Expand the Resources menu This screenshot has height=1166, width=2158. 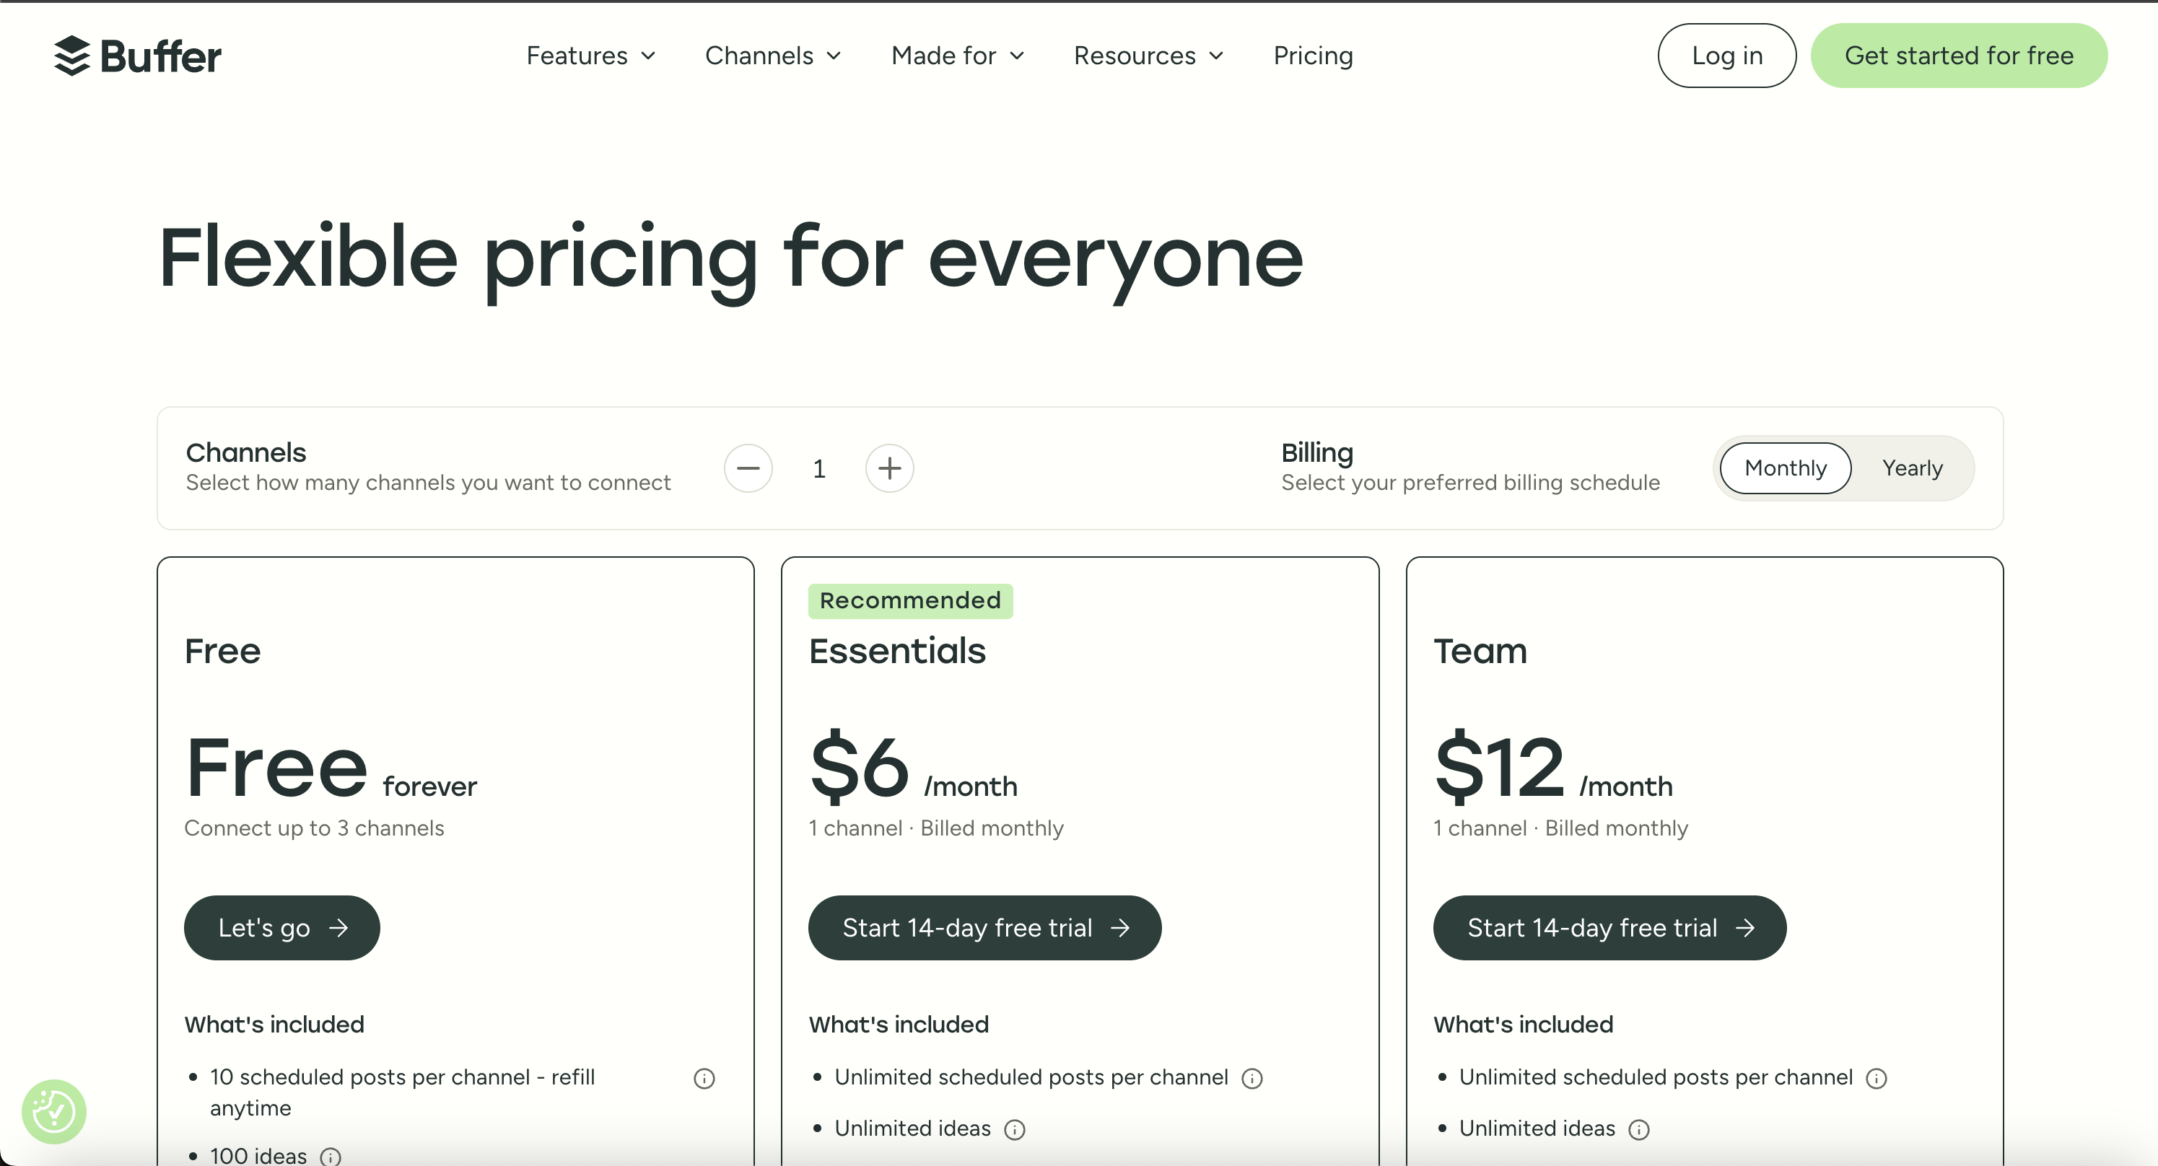point(1148,56)
